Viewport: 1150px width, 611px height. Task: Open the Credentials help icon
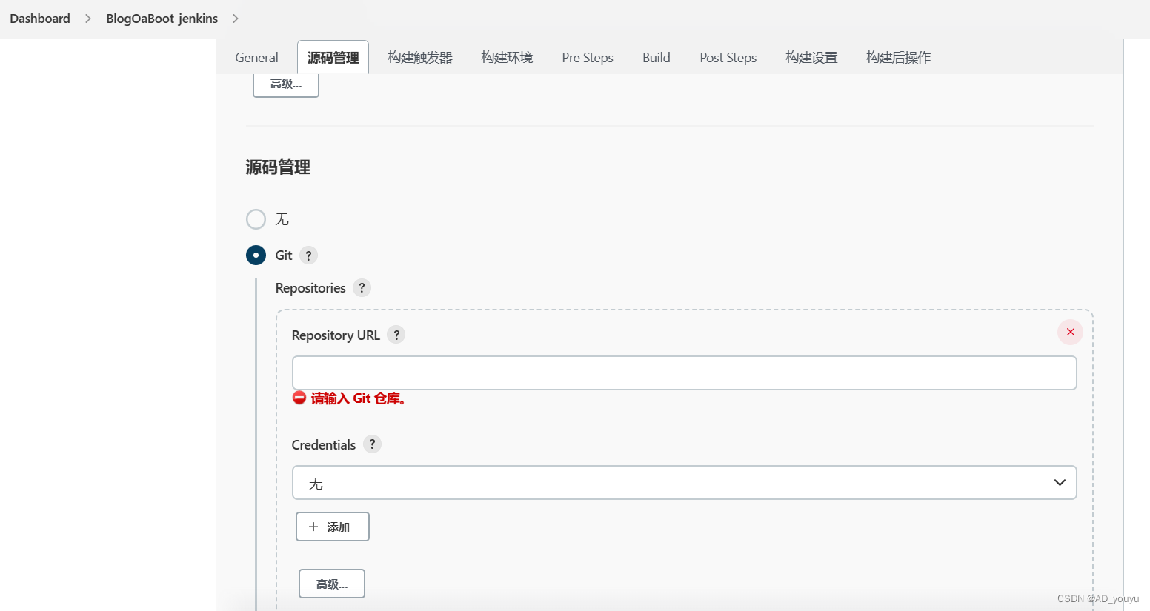tap(372, 444)
